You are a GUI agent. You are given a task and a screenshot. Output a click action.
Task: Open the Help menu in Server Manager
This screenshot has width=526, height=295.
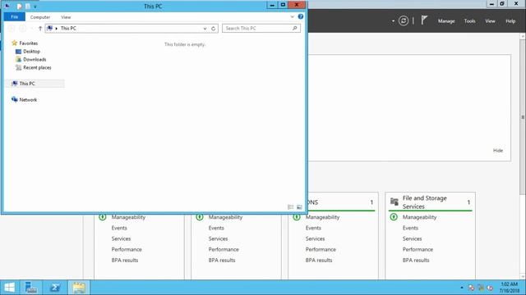click(510, 21)
